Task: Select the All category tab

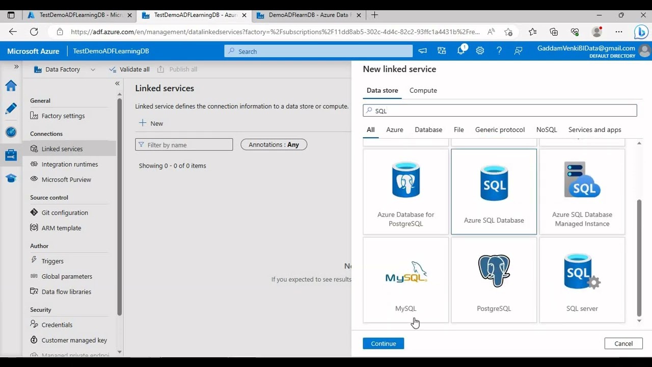Action: click(x=371, y=129)
